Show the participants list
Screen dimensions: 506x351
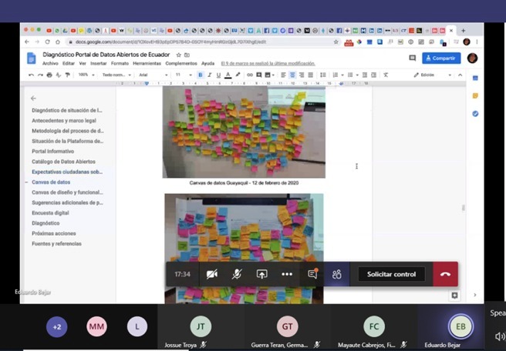pyautogui.click(x=336, y=274)
